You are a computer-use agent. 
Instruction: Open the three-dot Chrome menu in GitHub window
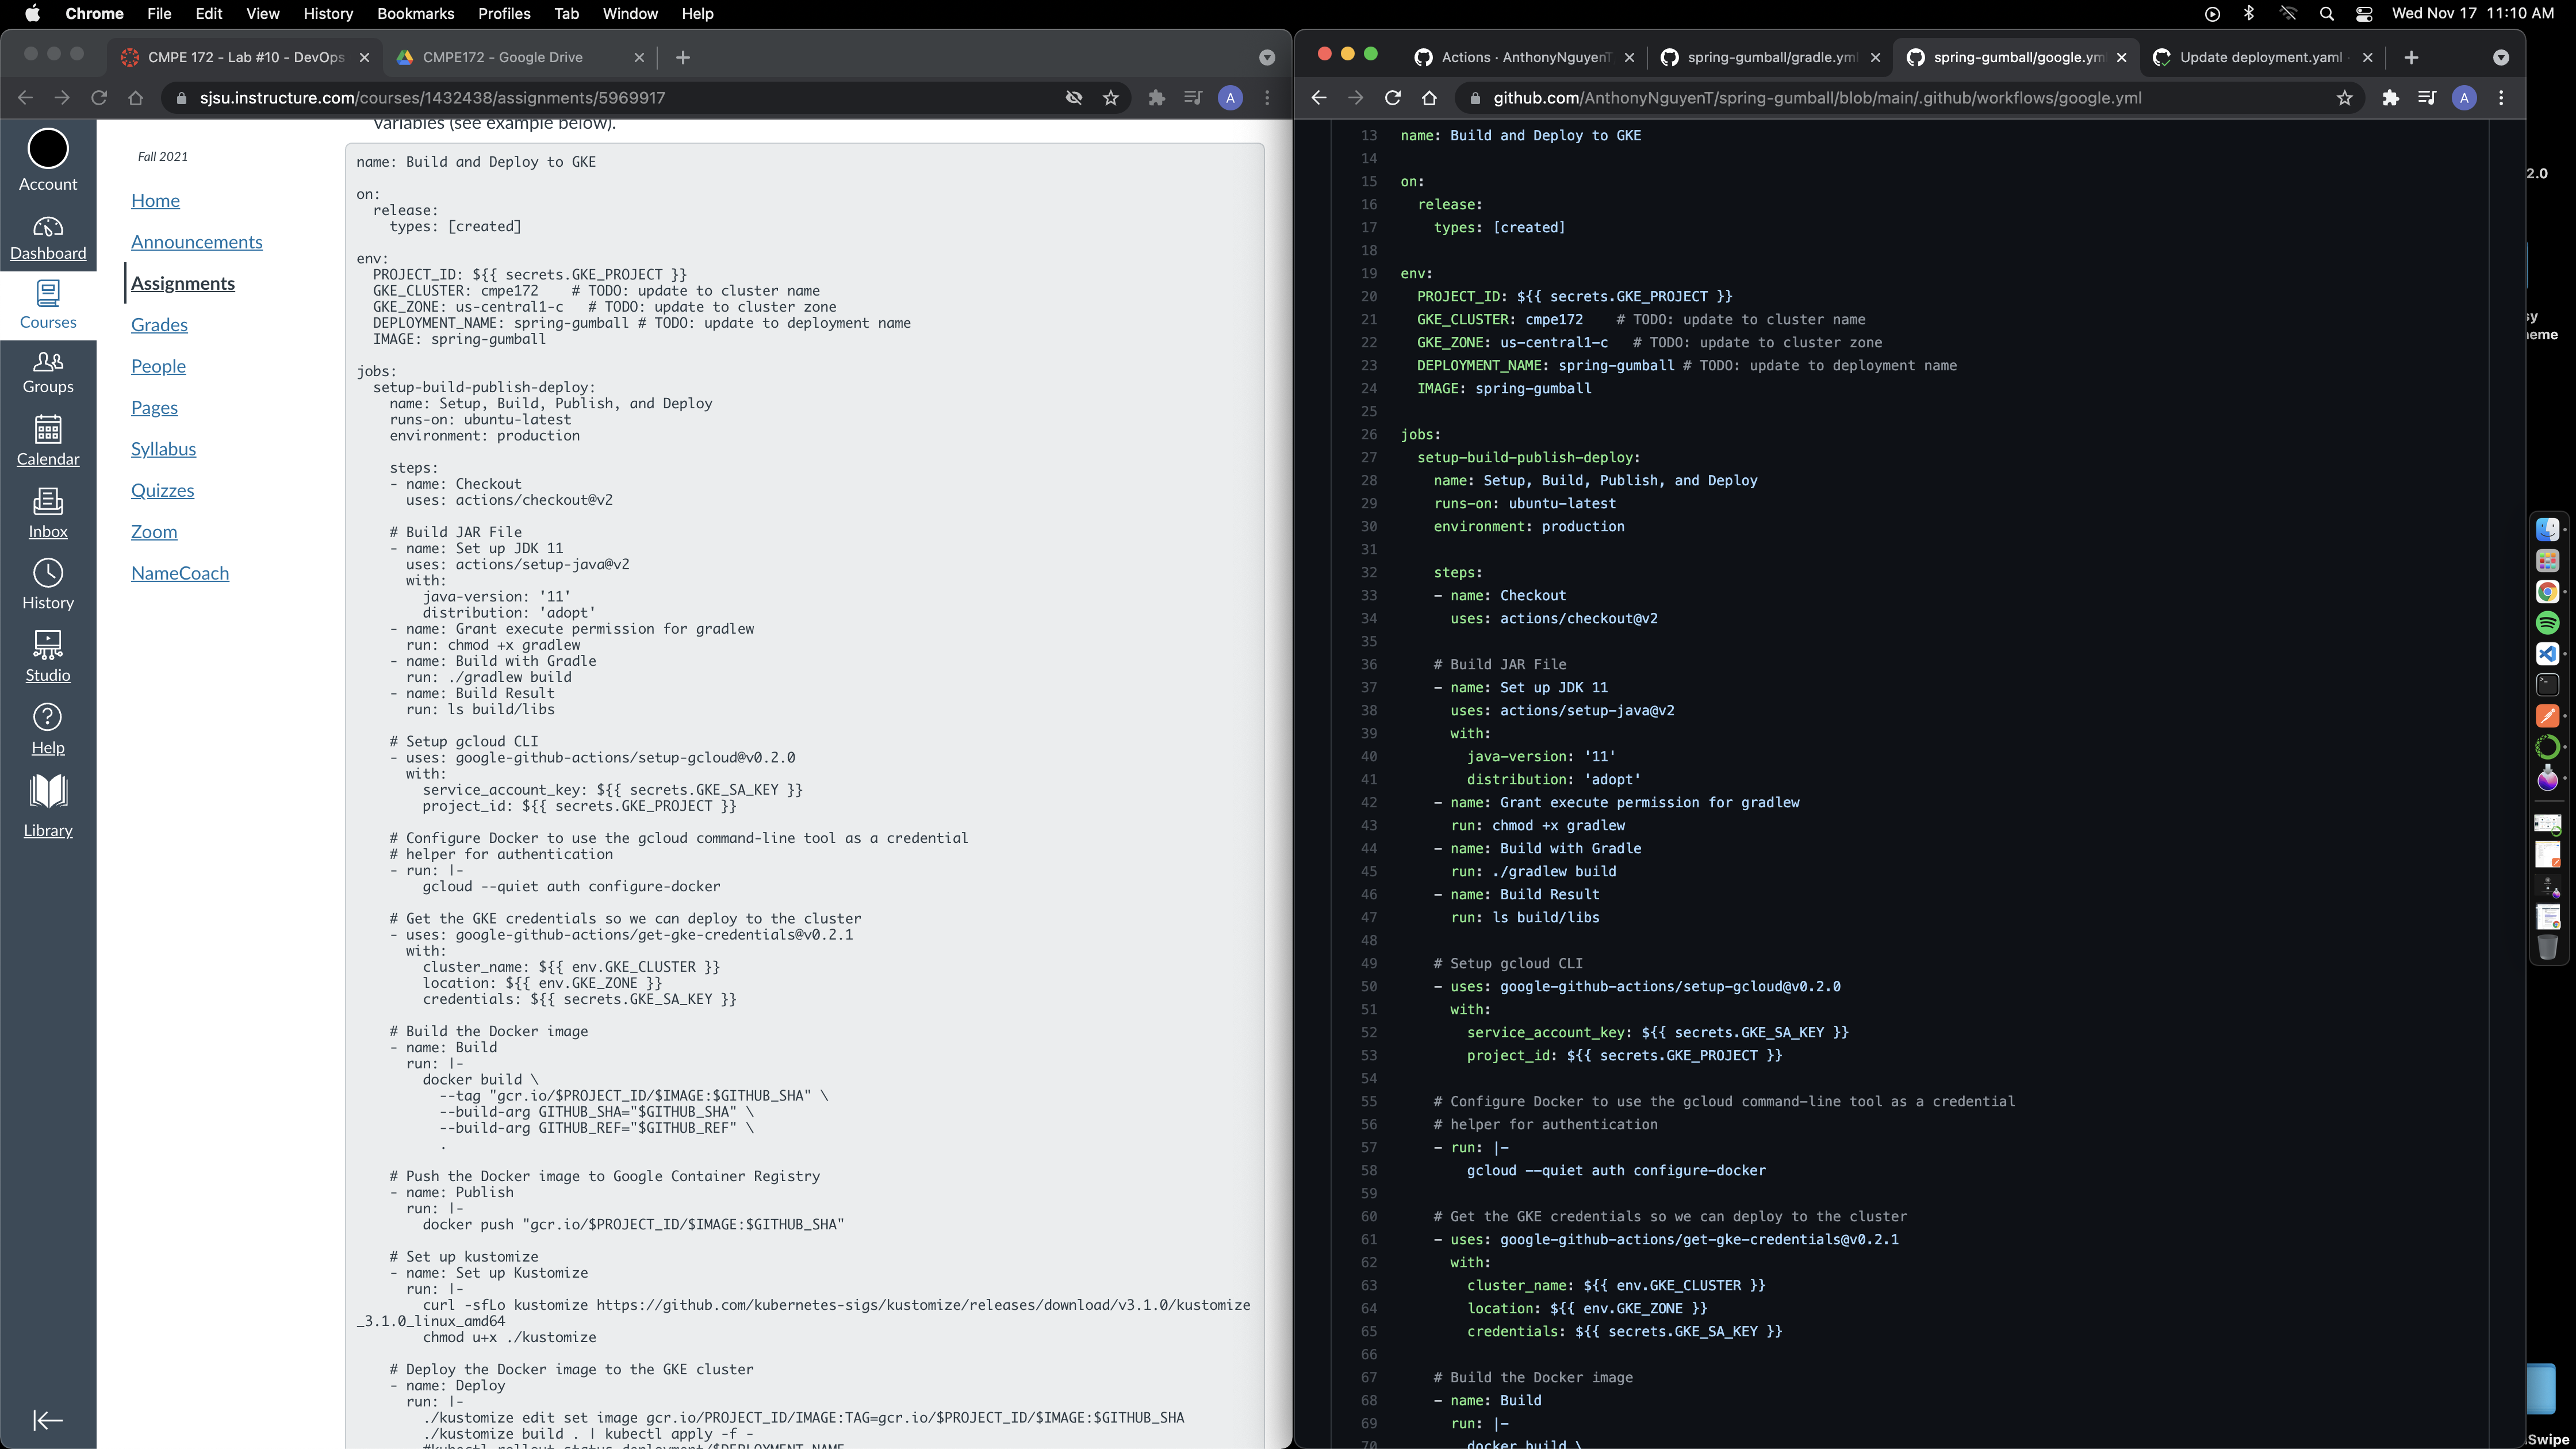tap(2502, 98)
